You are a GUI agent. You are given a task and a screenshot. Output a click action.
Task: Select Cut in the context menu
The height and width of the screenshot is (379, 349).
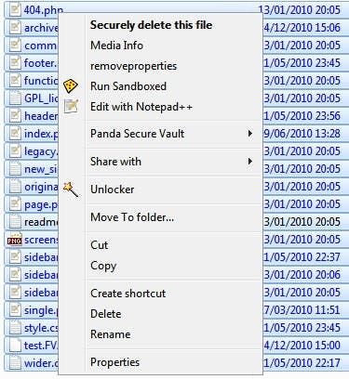click(x=100, y=245)
